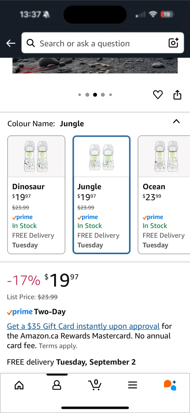Viewport: 190px width, 413px height.
Task: Jump to last image carousel dot
Action: pos(110,95)
